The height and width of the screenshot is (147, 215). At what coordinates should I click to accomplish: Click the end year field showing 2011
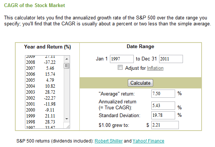pyautogui.click(x=171, y=59)
